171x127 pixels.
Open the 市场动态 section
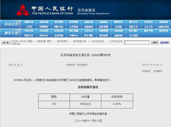(x=118, y=31)
